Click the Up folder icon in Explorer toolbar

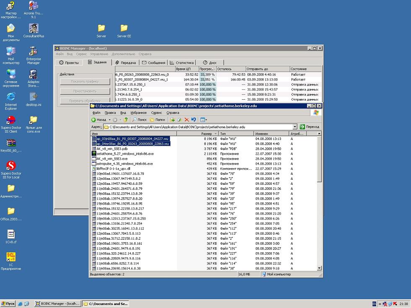[126, 120]
